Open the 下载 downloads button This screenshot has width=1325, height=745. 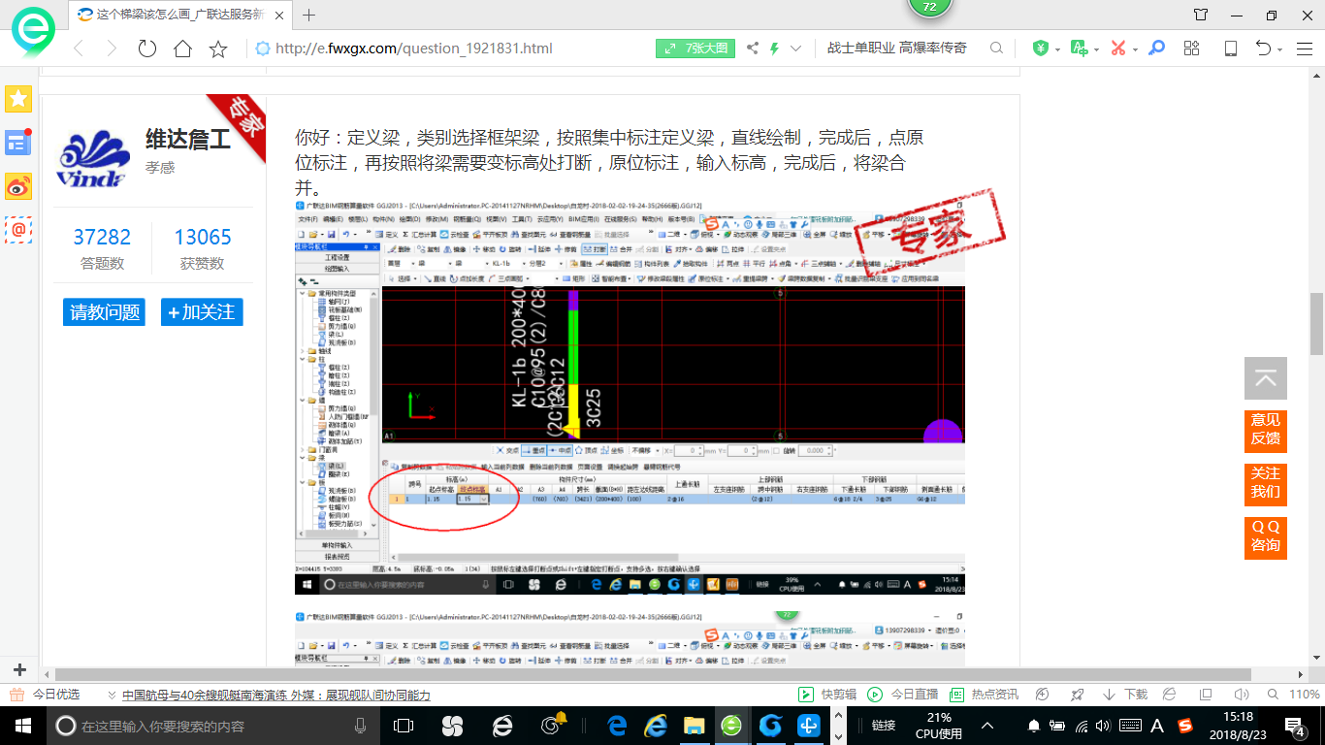[x=1125, y=695]
